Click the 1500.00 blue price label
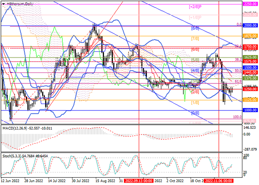This screenshot has height=185, width=259. [x=251, y=68]
